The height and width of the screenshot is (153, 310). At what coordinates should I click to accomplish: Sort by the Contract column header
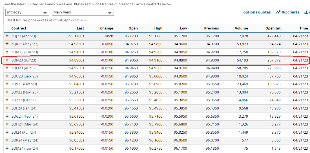(19, 28)
